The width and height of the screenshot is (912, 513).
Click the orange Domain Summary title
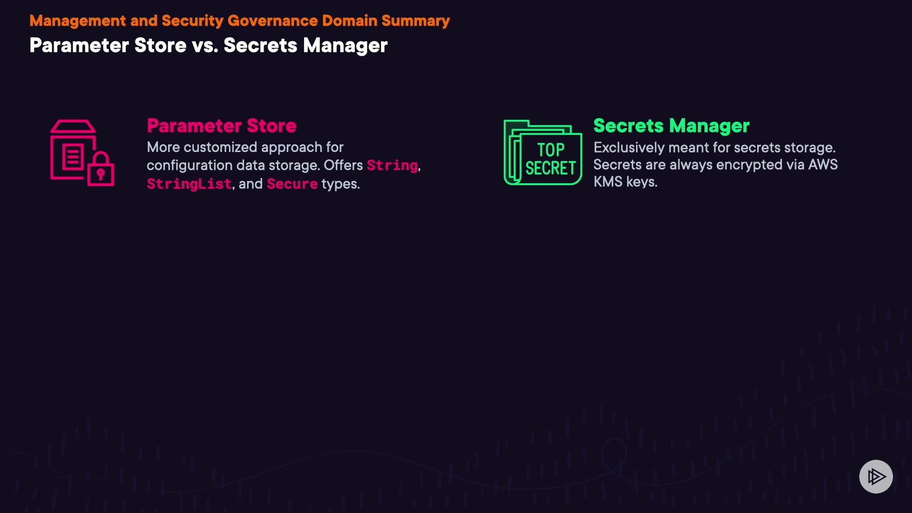239,21
